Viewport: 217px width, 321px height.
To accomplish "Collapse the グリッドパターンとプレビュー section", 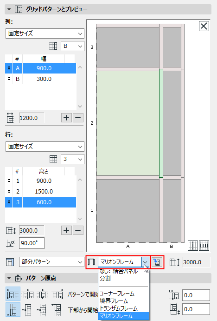I will (9, 9).
